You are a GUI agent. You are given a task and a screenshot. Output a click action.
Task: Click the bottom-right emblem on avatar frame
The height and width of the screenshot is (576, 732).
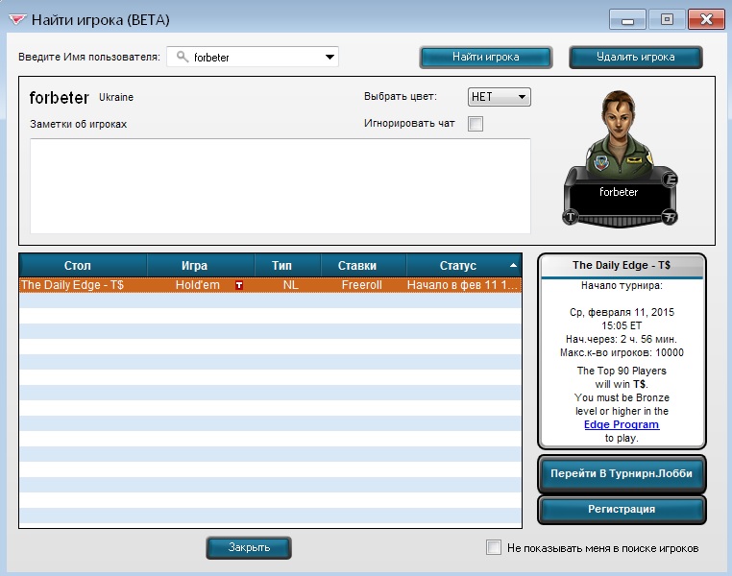click(x=670, y=217)
